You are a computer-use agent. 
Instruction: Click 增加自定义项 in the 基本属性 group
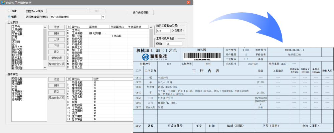point(56,98)
